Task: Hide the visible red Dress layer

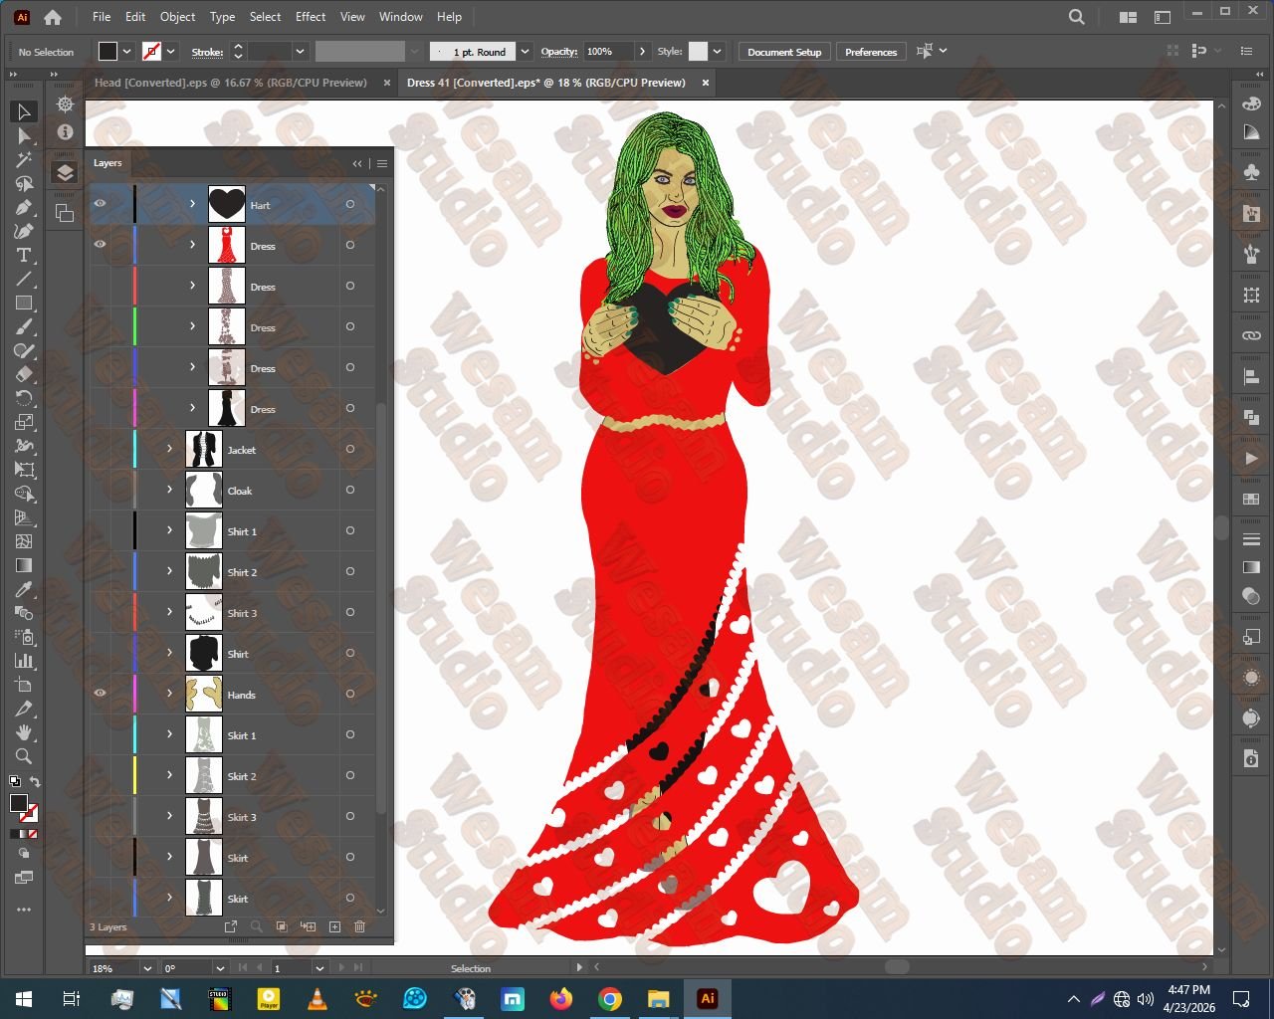Action: (x=100, y=245)
